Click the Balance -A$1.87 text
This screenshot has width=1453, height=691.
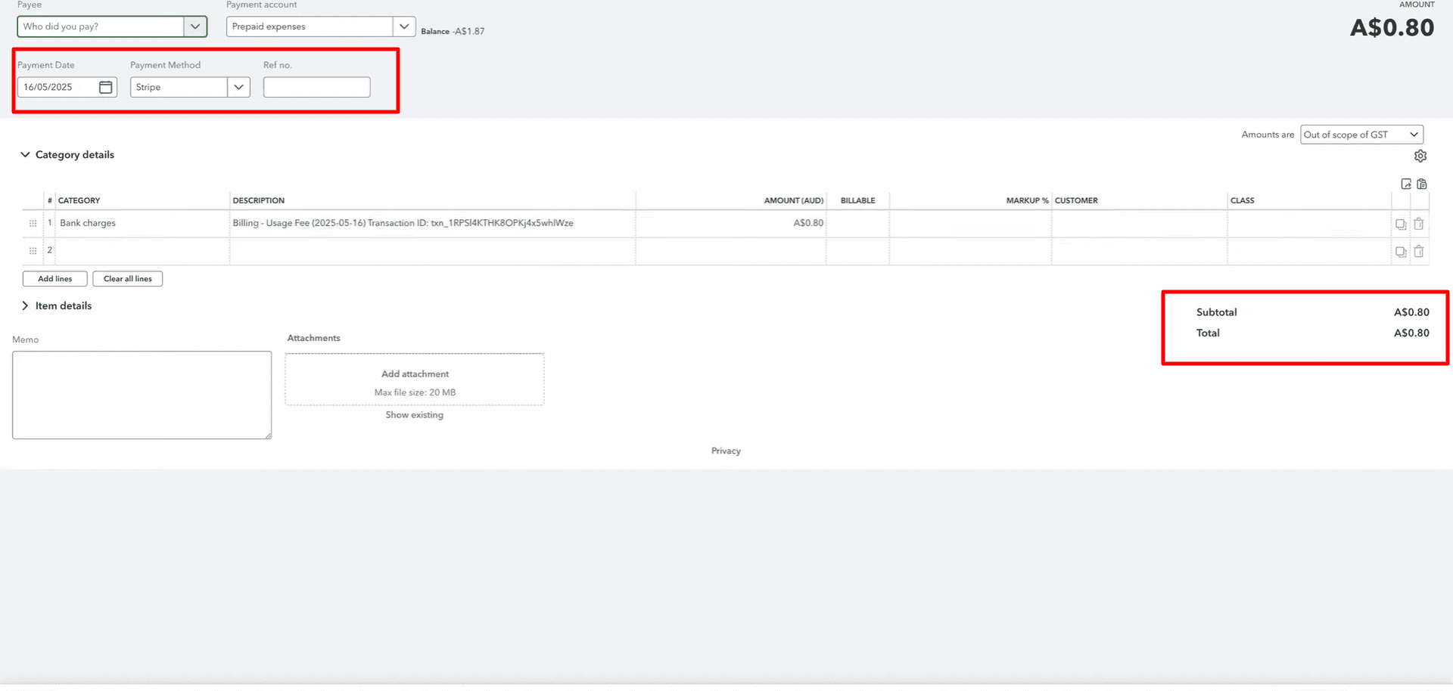tap(453, 31)
